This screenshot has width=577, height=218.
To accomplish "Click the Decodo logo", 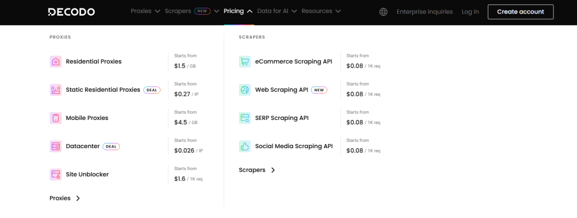I will [72, 12].
